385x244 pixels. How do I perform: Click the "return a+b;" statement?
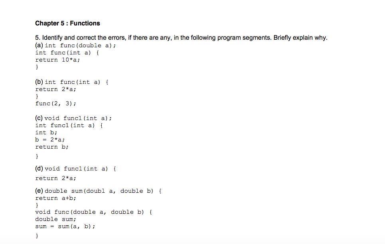pyautogui.click(x=55, y=198)
